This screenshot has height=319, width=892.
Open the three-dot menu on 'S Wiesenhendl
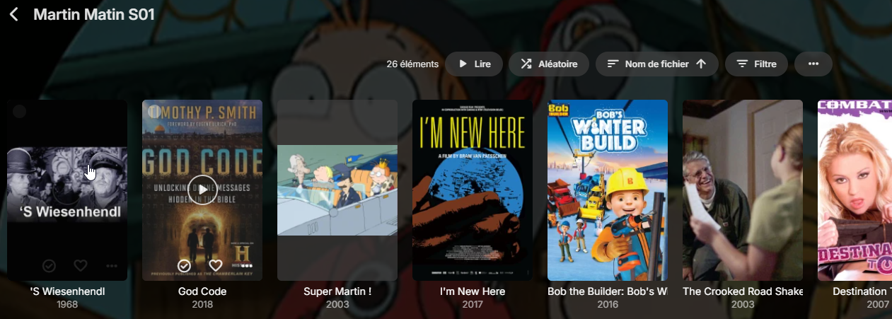(112, 265)
